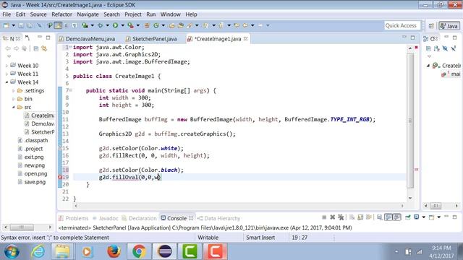Close the CreateImage1.java editor tab
Image resolution: width=463 pixels, height=260 pixels.
(x=246, y=38)
